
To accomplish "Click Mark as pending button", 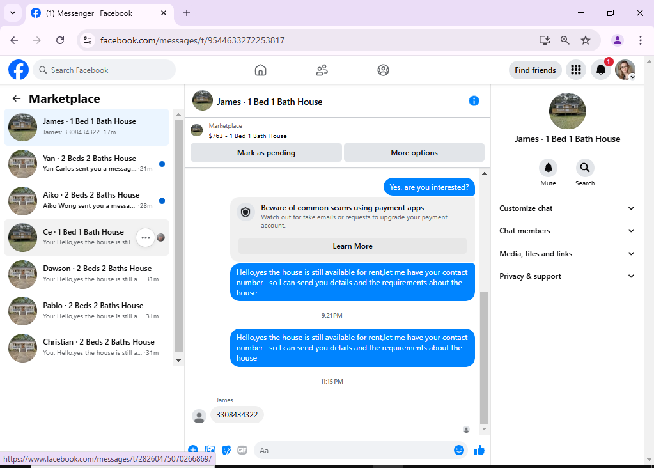I will coord(266,153).
